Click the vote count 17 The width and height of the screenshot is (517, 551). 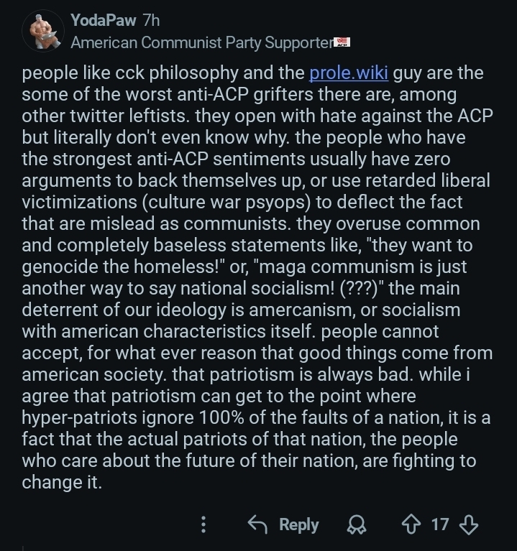tap(439, 525)
